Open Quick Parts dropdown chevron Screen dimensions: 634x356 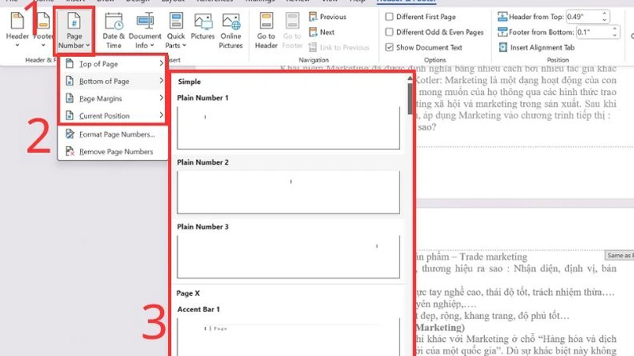point(184,45)
